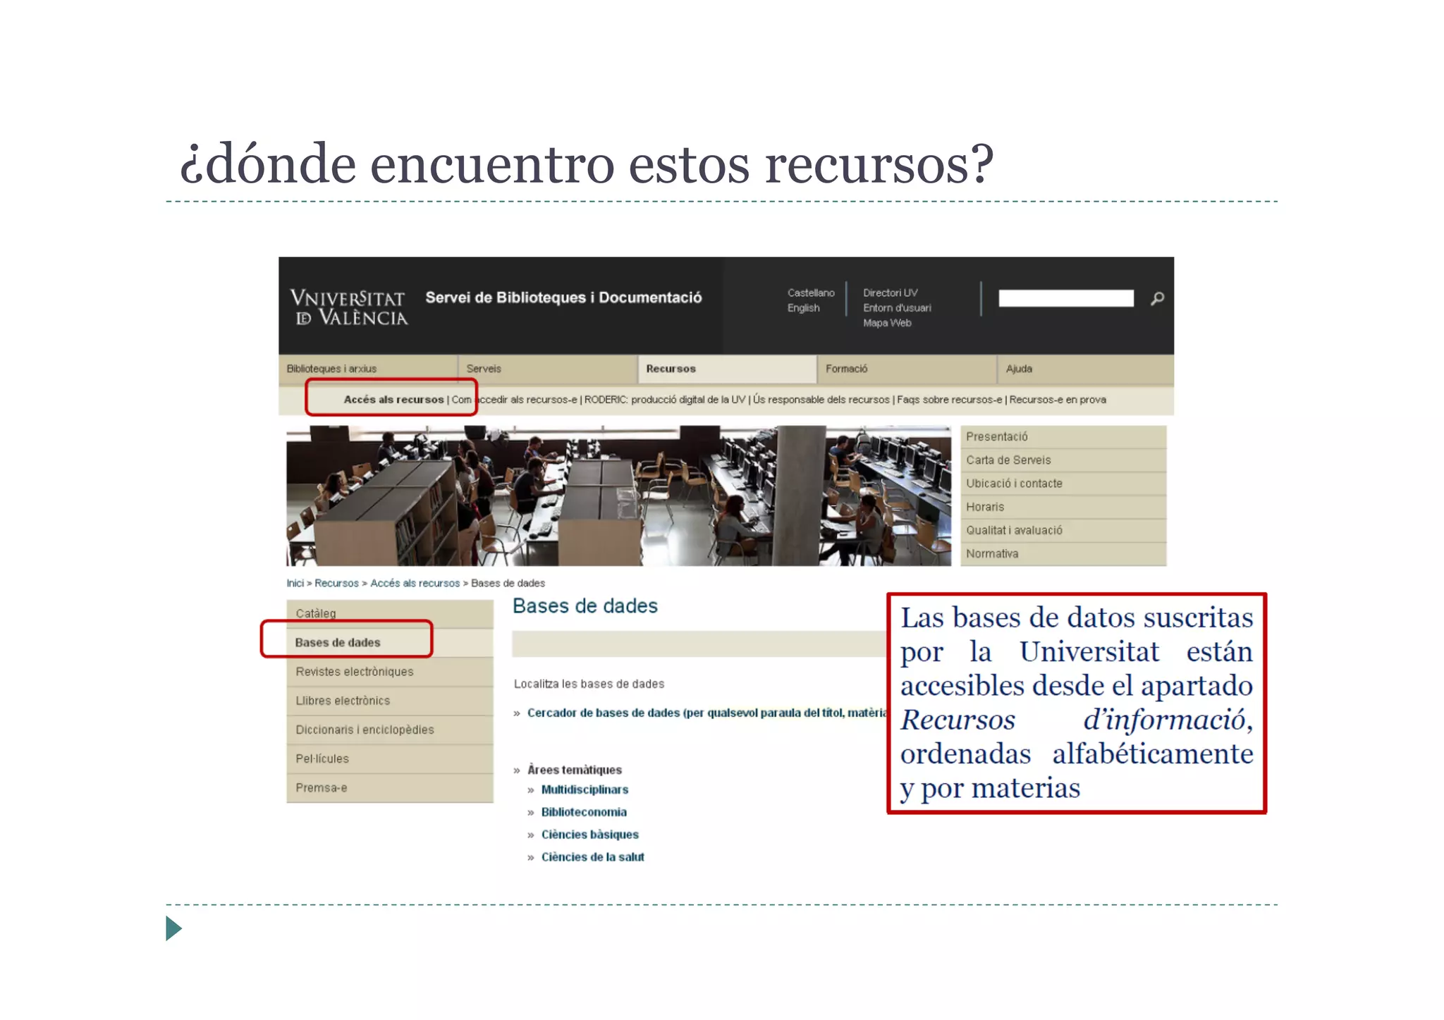Open RODERIC producció digital de la UV
This screenshot has width=1444, height=1020.
click(x=664, y=400)
